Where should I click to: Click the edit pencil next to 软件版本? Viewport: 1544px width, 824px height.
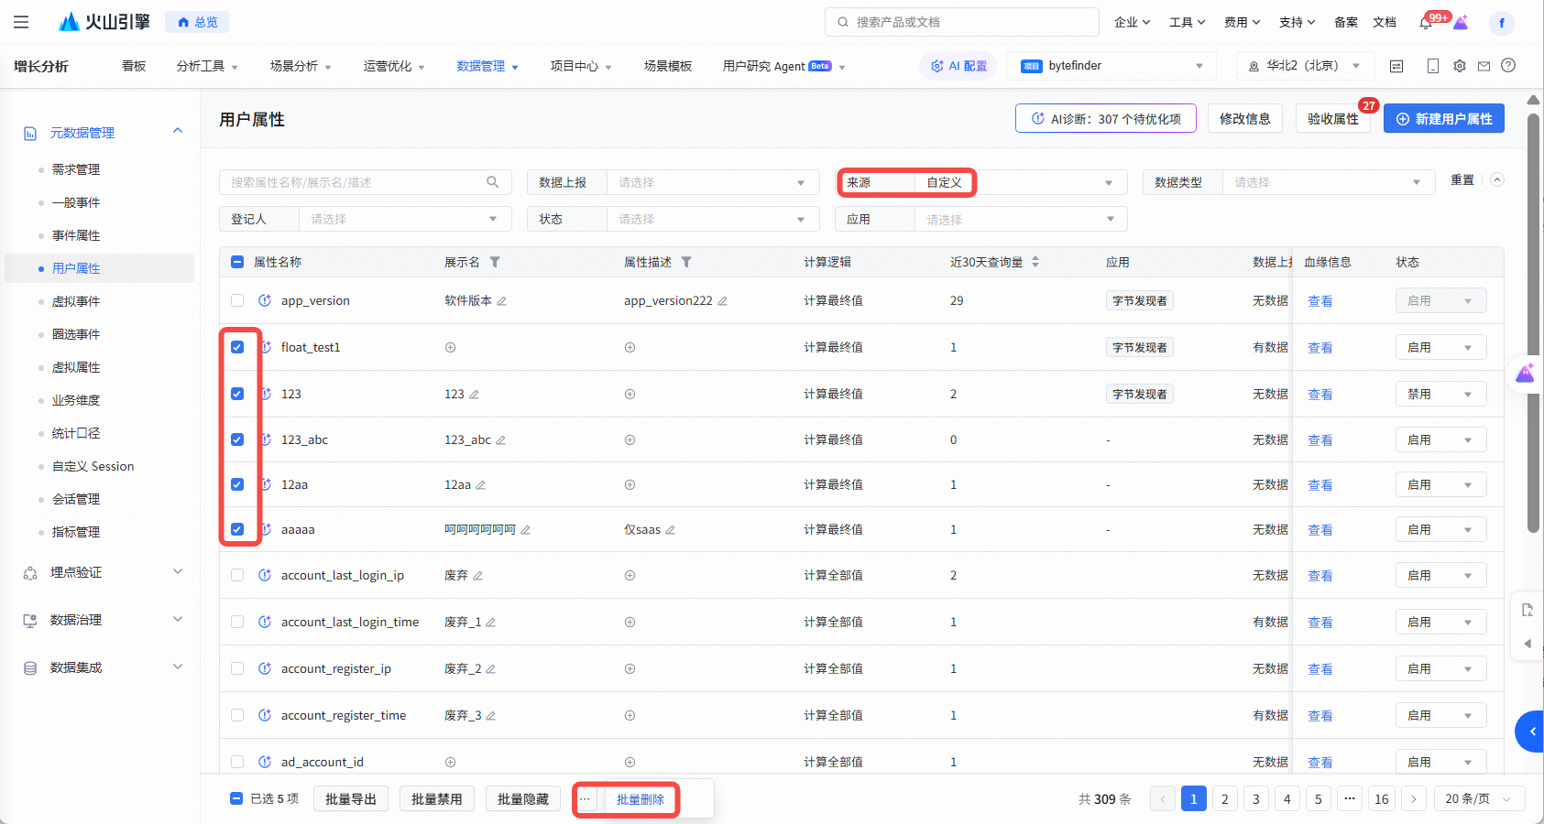502,301
